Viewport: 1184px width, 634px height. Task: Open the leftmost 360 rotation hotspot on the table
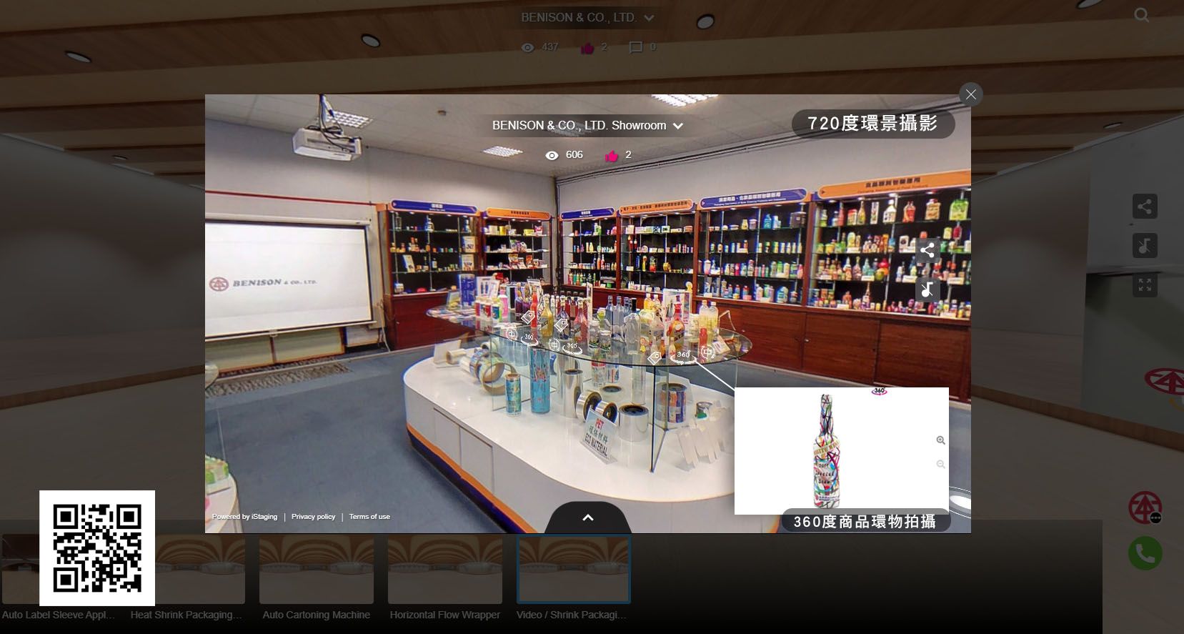tap(529, 338)
